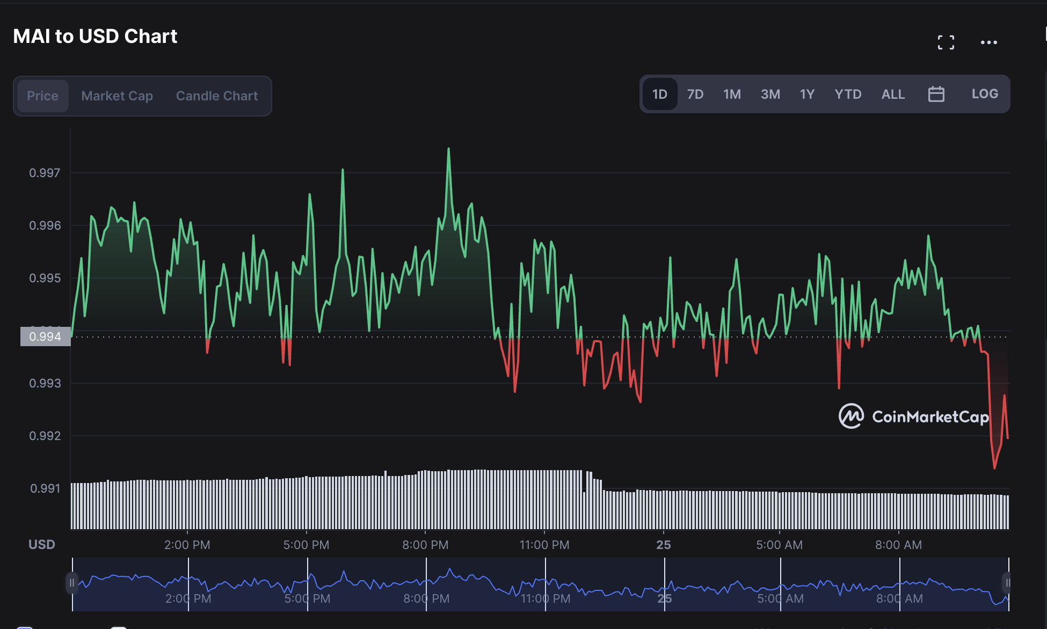This screenshot has height=629, width=1047.
Task: Click the 2:00 PM time axis label
Action: pyautogui.click(x=187, y=545)
